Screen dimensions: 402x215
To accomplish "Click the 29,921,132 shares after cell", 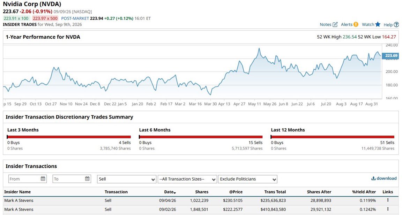I will 321,209.
